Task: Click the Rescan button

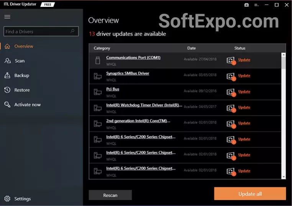Action: pos(110,195)
